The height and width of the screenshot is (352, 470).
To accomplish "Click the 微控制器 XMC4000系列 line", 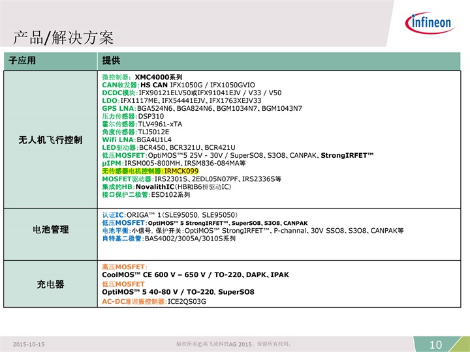I will click(x=142, y=77).
